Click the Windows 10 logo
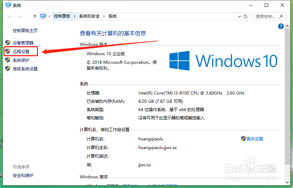The image size is (293, 188). click(223, 61)
